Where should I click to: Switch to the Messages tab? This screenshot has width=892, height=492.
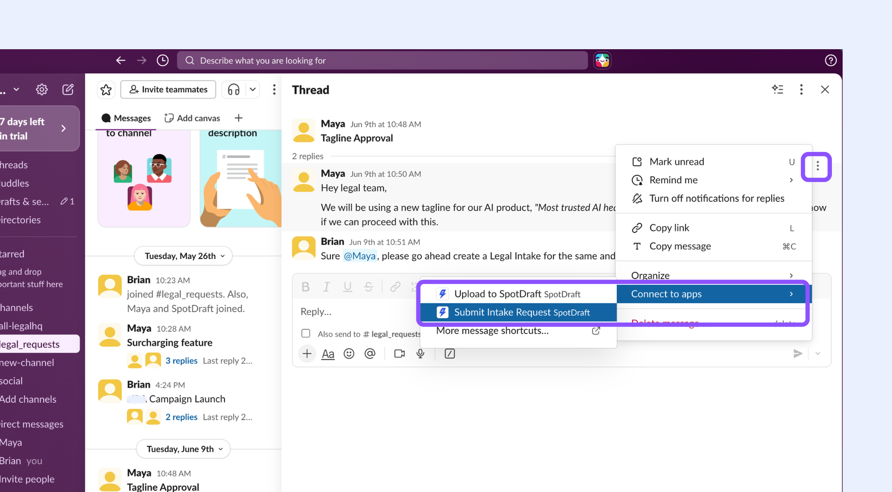(x=126, y=118)
